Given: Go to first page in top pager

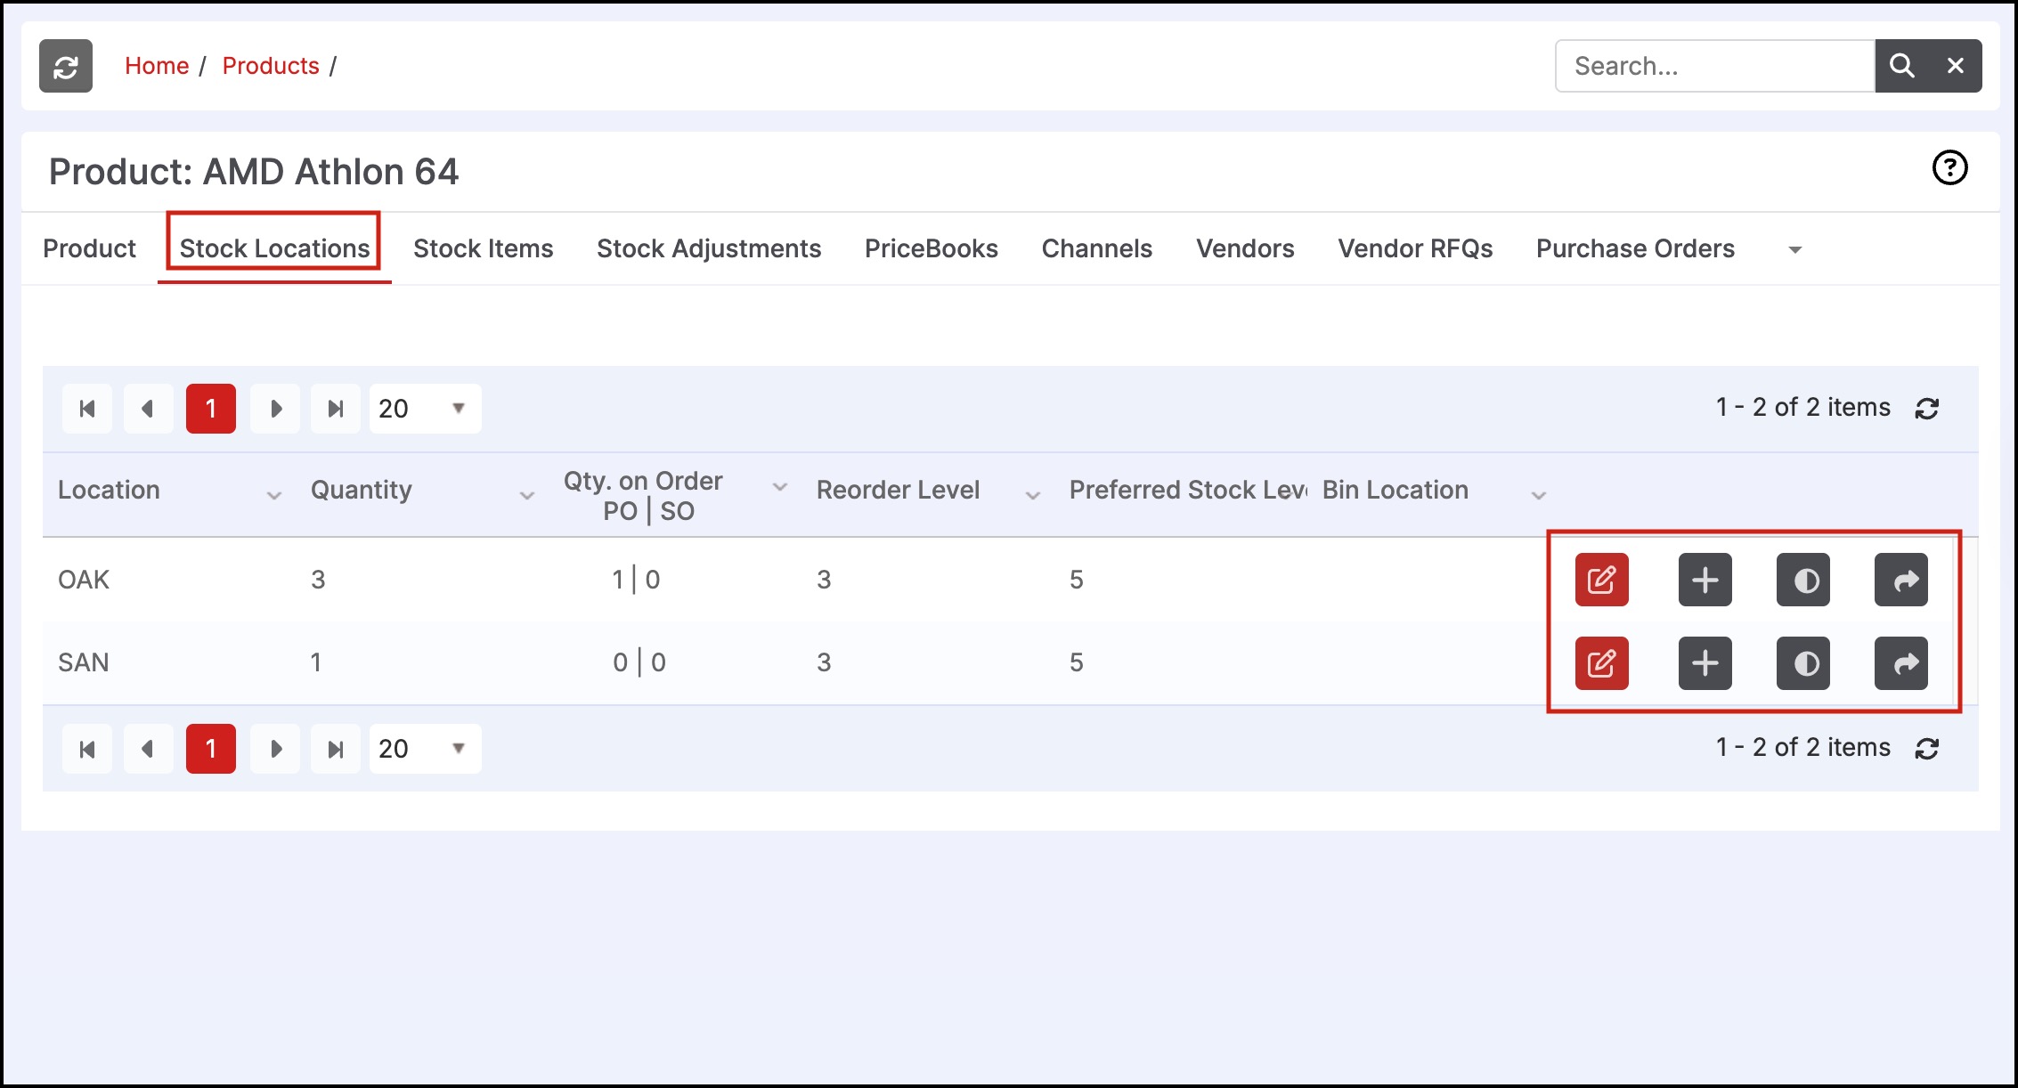Looking at the screenshot, I should 87,409.
